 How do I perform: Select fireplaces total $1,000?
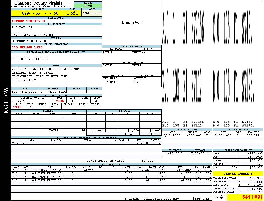[x=154, y=134]
